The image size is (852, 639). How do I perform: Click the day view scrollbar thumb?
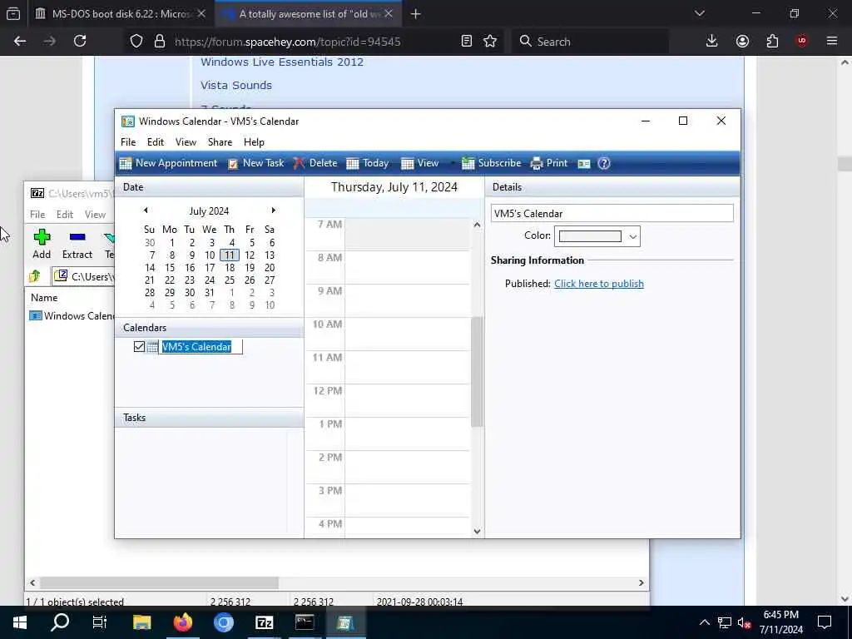tap(477, 372)
